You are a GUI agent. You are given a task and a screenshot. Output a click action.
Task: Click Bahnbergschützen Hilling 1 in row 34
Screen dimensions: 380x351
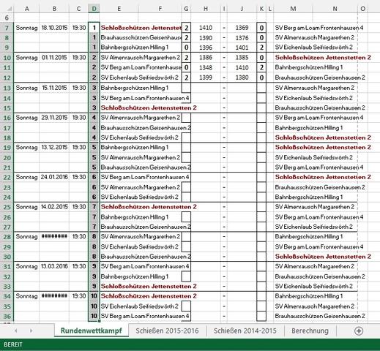click(x=309, y=296)
